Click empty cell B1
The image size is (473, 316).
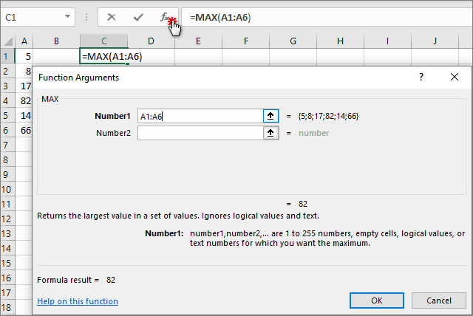point(56,56)
